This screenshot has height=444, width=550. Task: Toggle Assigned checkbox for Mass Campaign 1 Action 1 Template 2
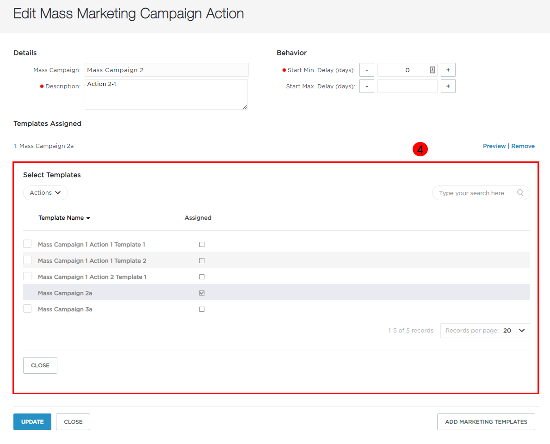[x=202, y=260]
